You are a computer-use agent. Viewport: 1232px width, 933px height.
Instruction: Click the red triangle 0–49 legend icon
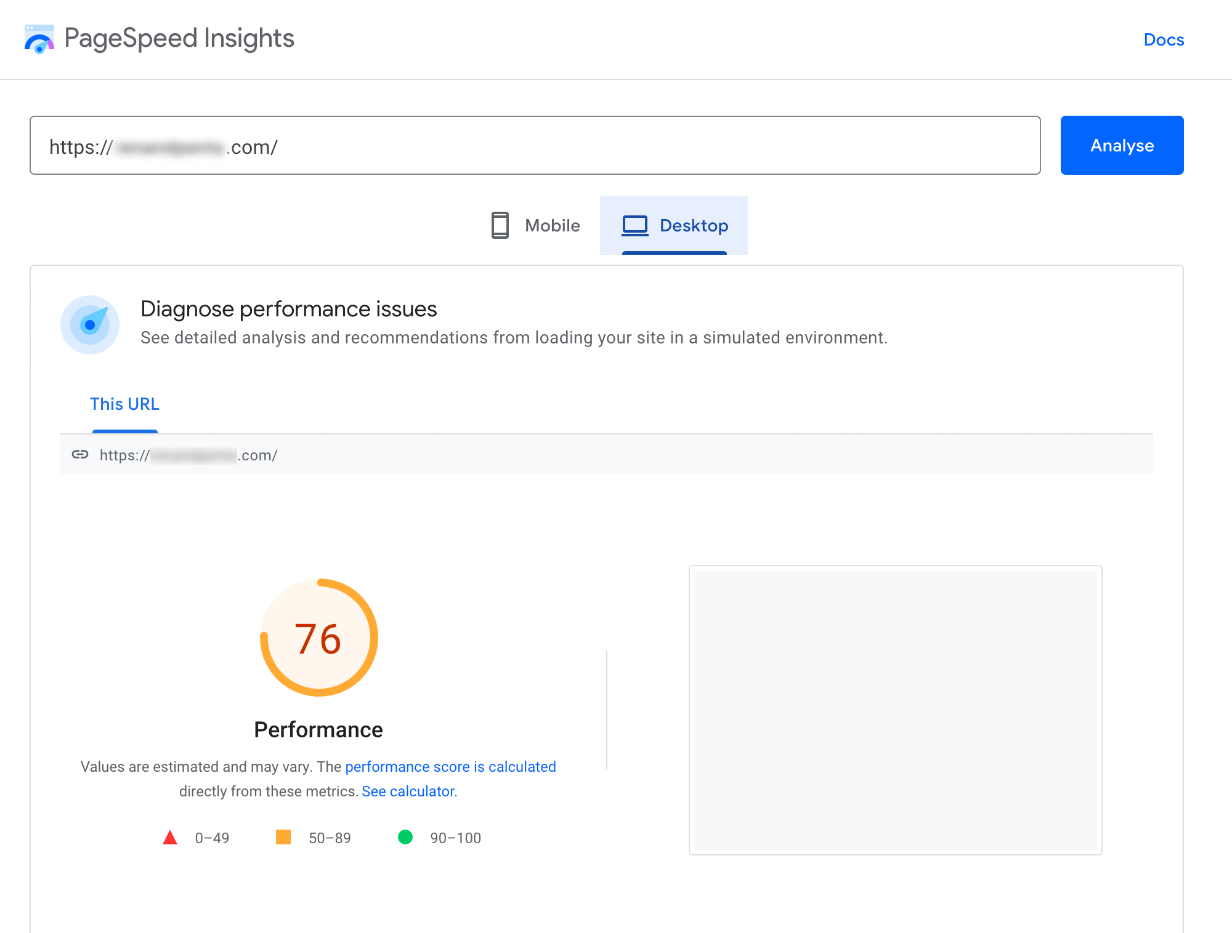click(x=170, y=838)
